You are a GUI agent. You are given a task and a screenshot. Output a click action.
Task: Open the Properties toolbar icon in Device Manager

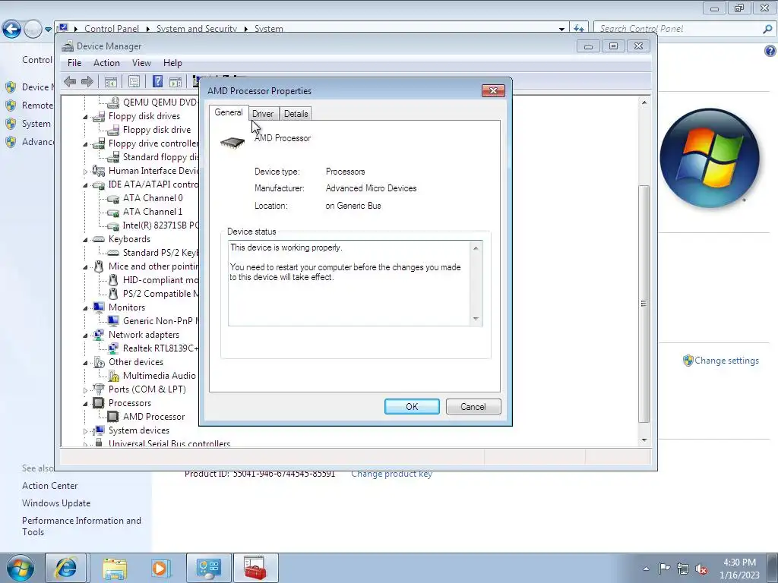134,81
